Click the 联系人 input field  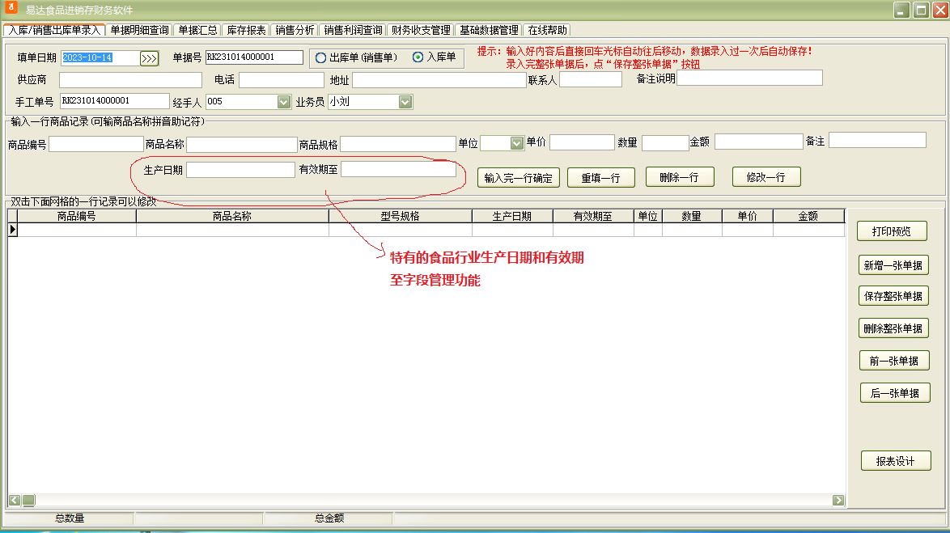point(591,79)
